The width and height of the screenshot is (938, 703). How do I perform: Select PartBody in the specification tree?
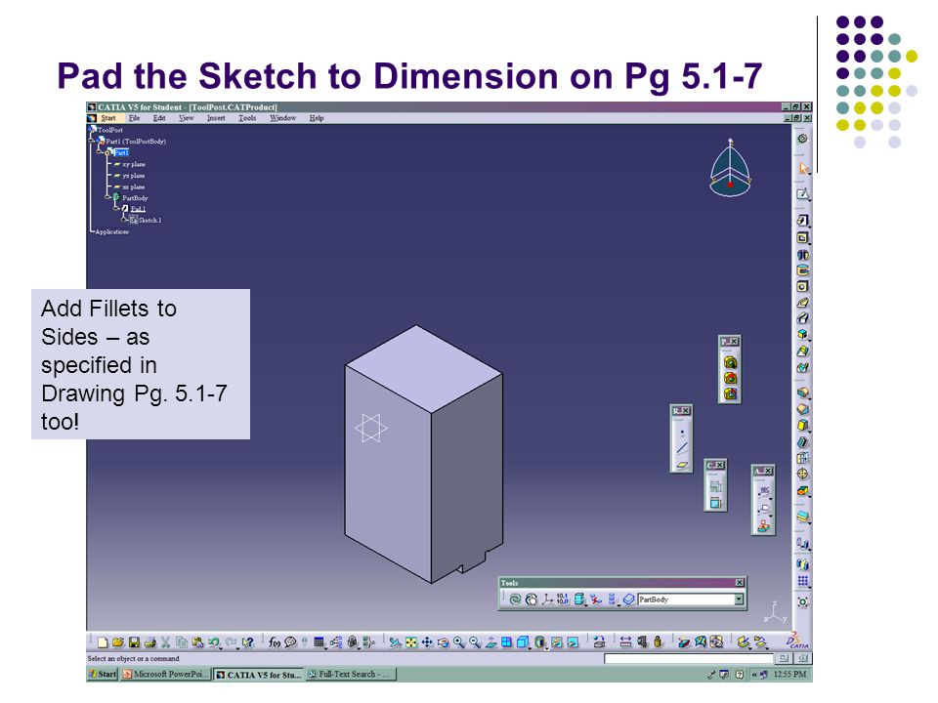(135, 198)
